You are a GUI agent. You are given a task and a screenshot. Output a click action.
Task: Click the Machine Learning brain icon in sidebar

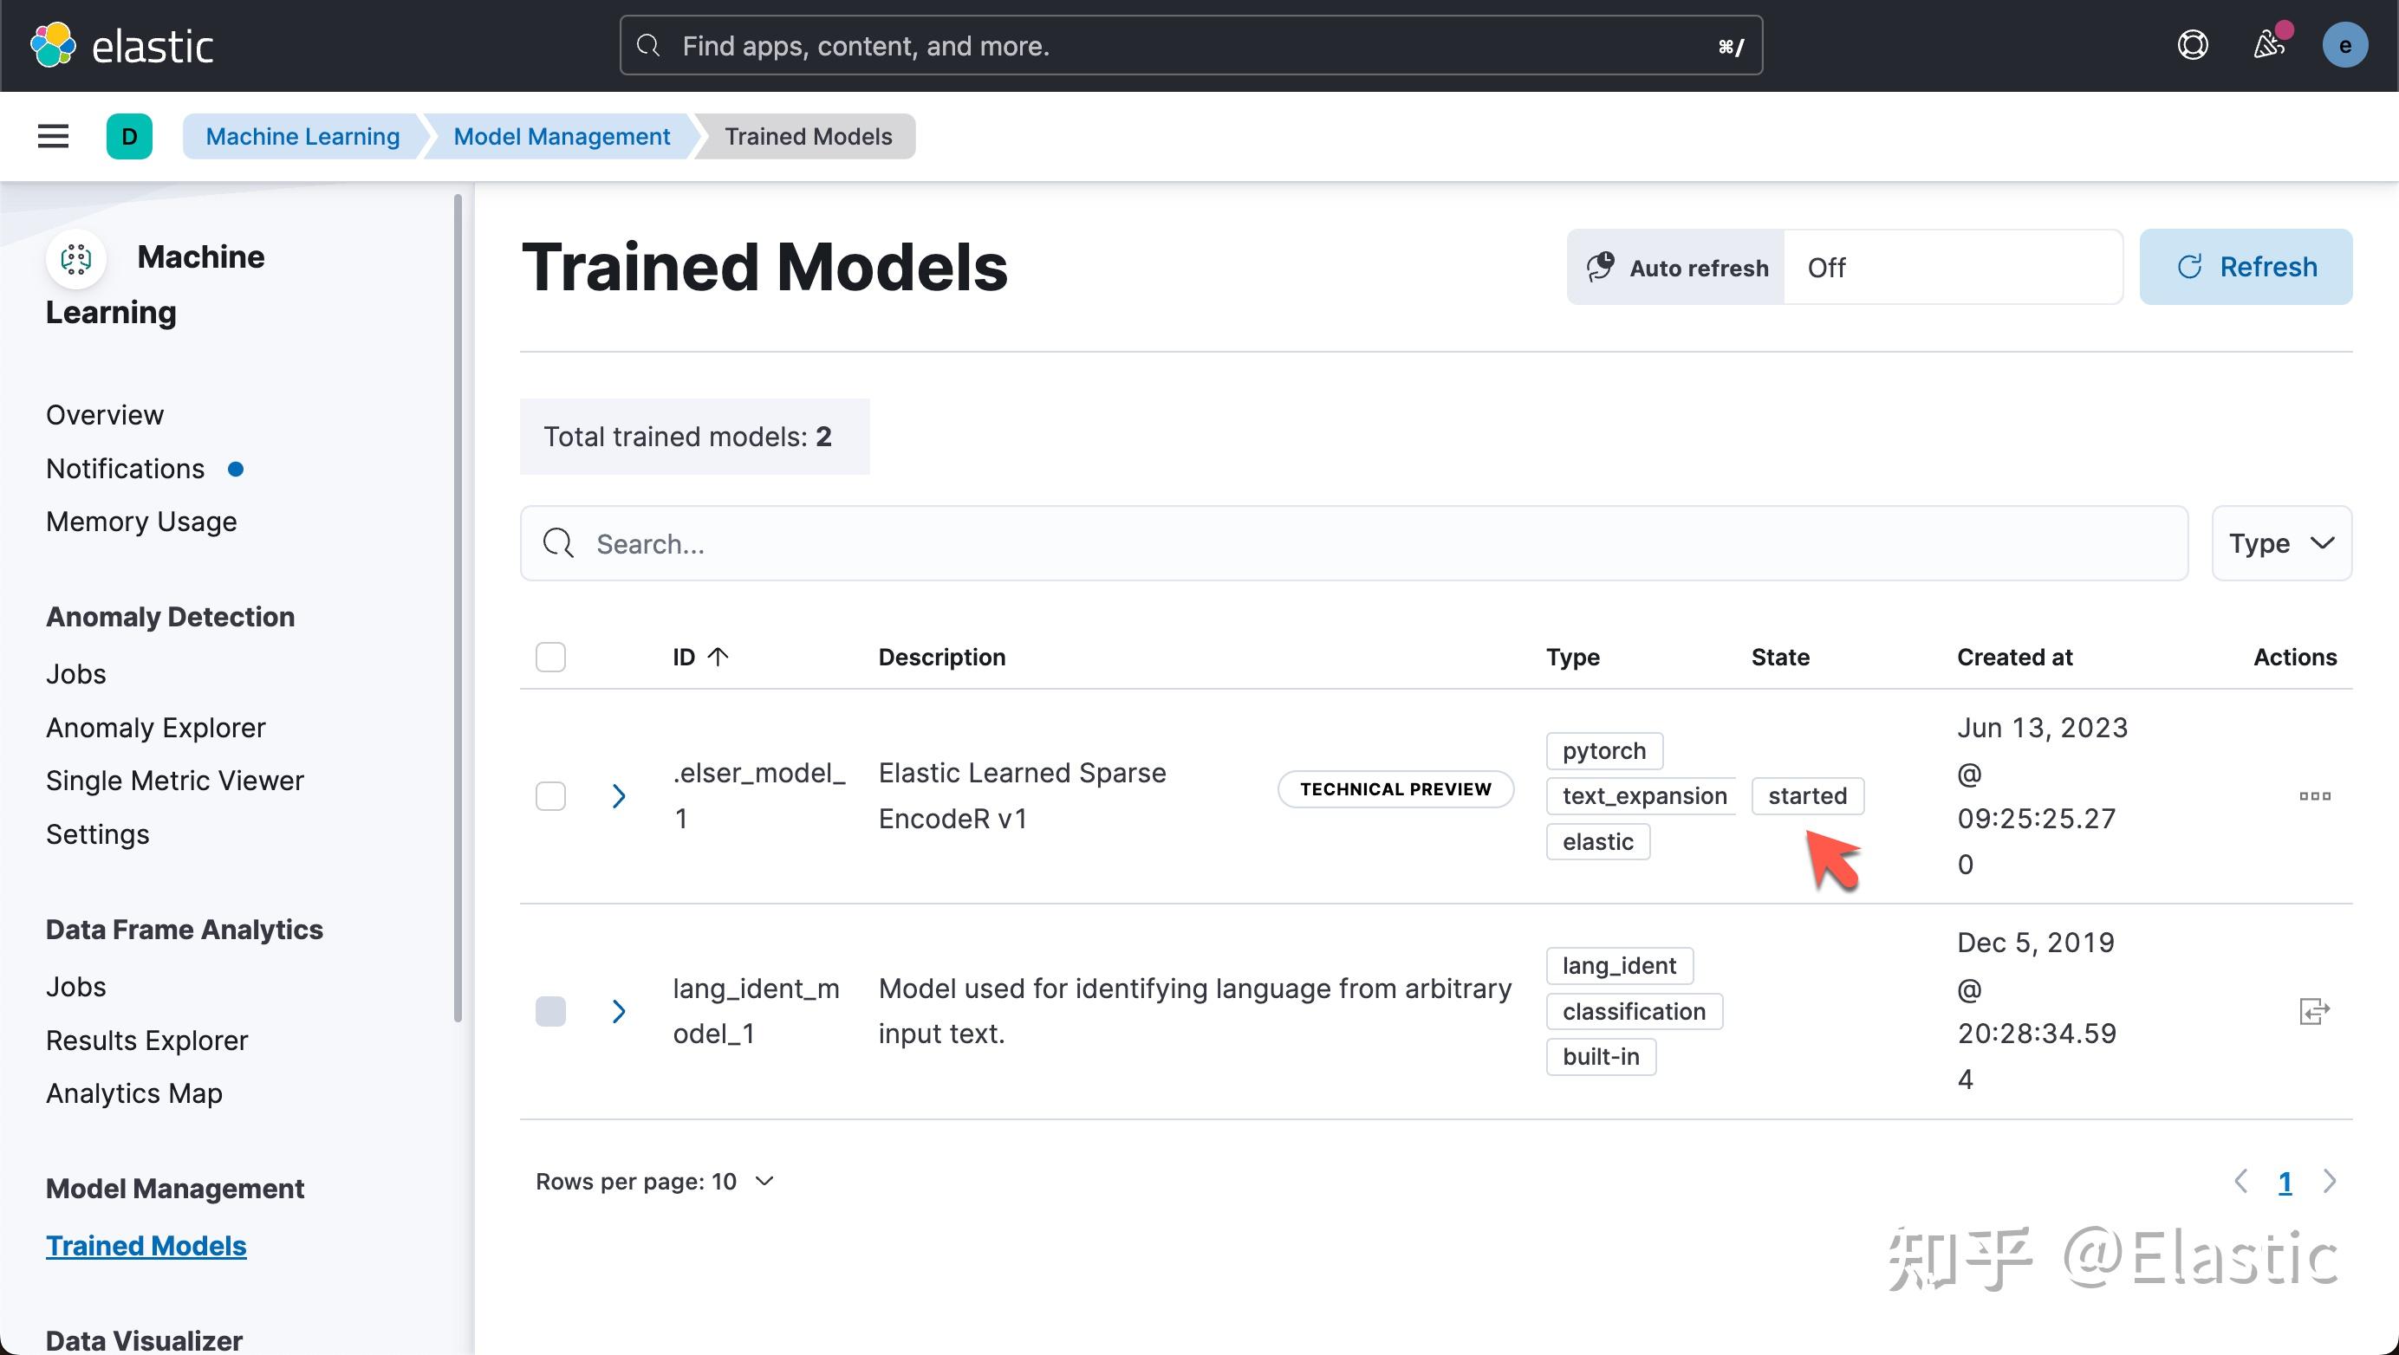click(x=76, y=260)
